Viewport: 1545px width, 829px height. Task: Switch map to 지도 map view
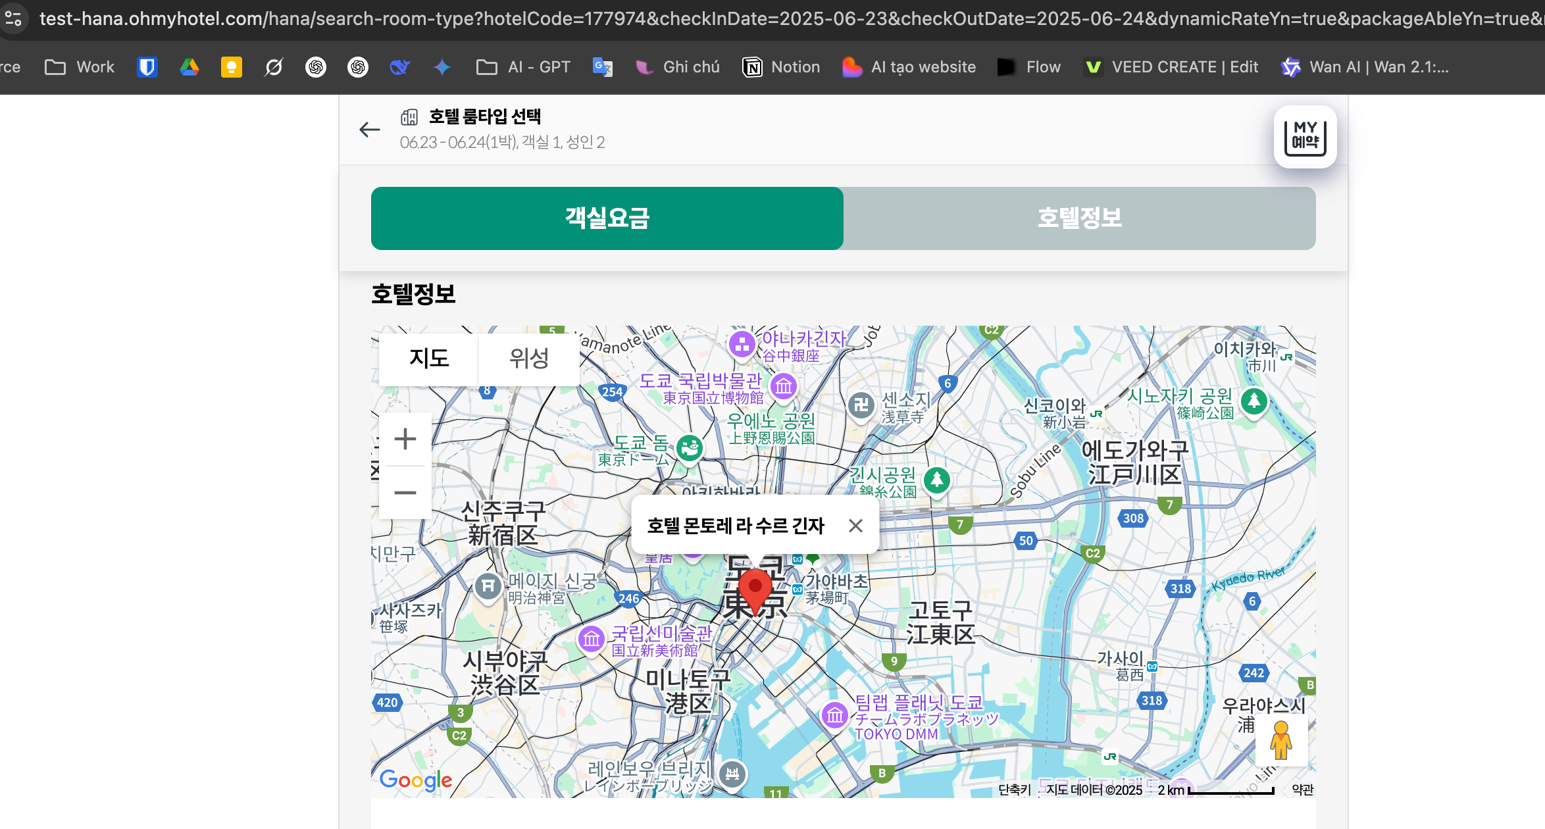[429, 359]
